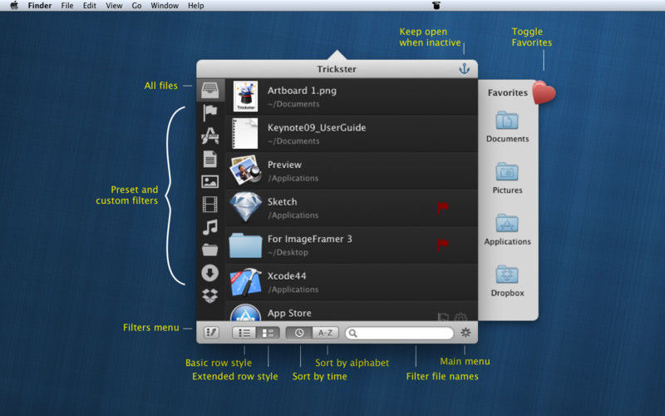Select the applications filter icon

[210, 136]
